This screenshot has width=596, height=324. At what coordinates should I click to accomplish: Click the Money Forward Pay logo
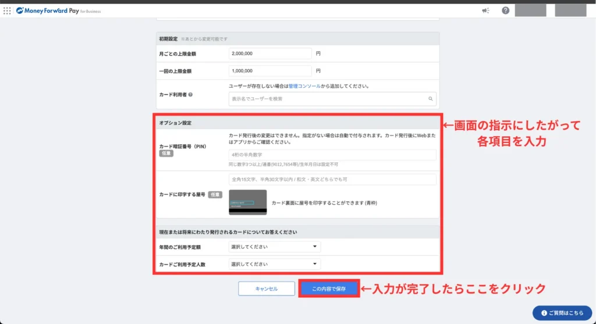coord(58,10)
